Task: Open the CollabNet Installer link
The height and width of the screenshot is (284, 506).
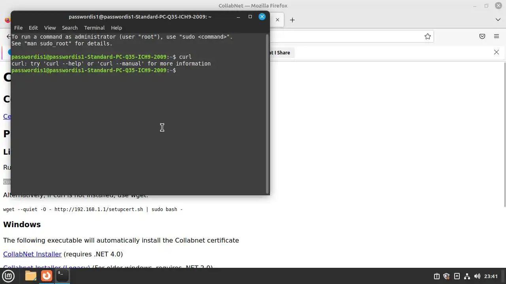Action: 32,254
